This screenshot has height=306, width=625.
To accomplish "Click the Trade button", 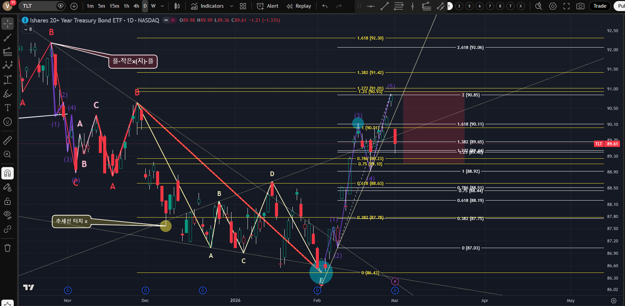I will (600, 6).
